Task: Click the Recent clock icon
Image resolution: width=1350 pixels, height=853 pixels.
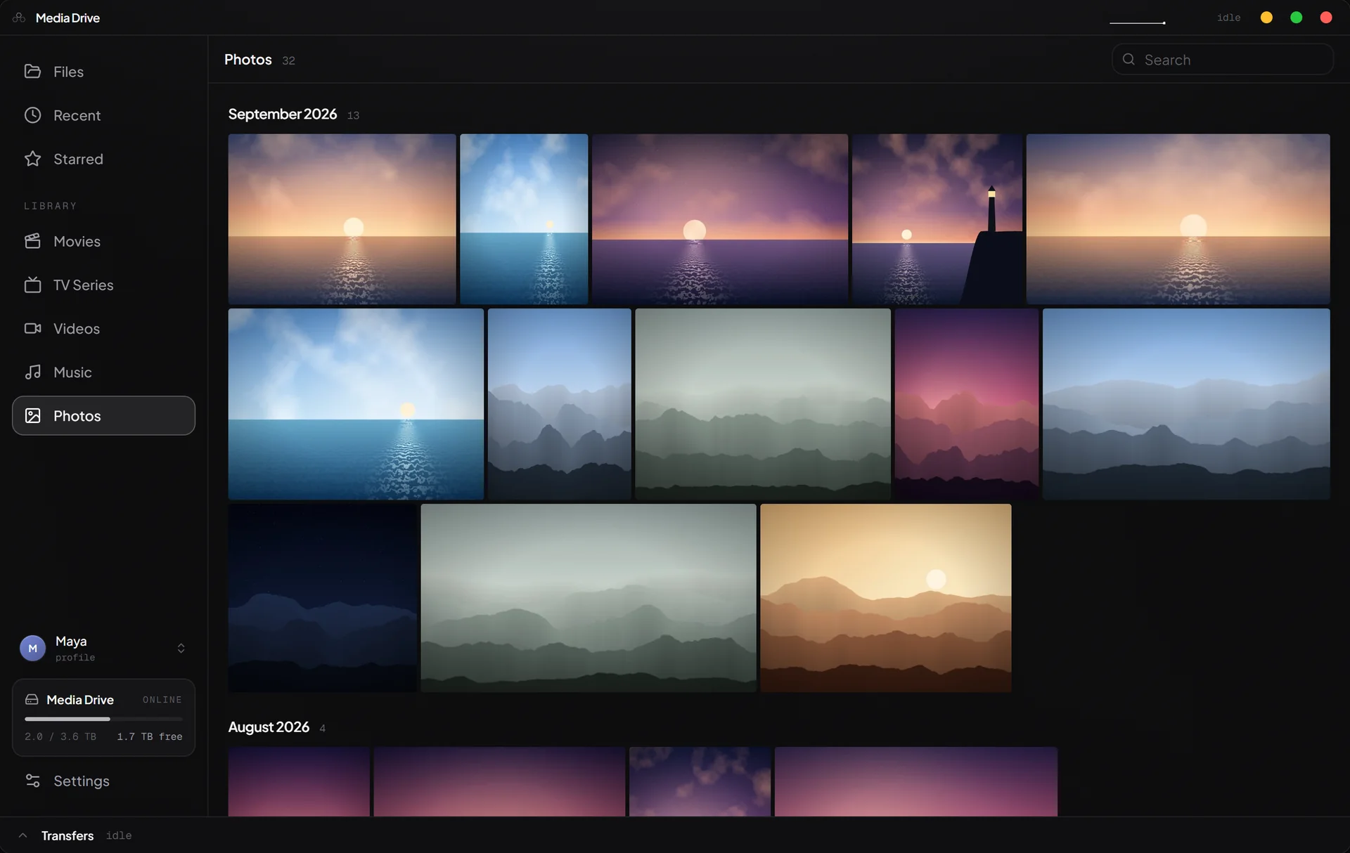Action: [32, 115]
